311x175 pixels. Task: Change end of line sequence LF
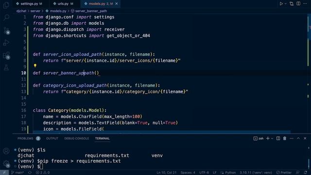[215, 173]
